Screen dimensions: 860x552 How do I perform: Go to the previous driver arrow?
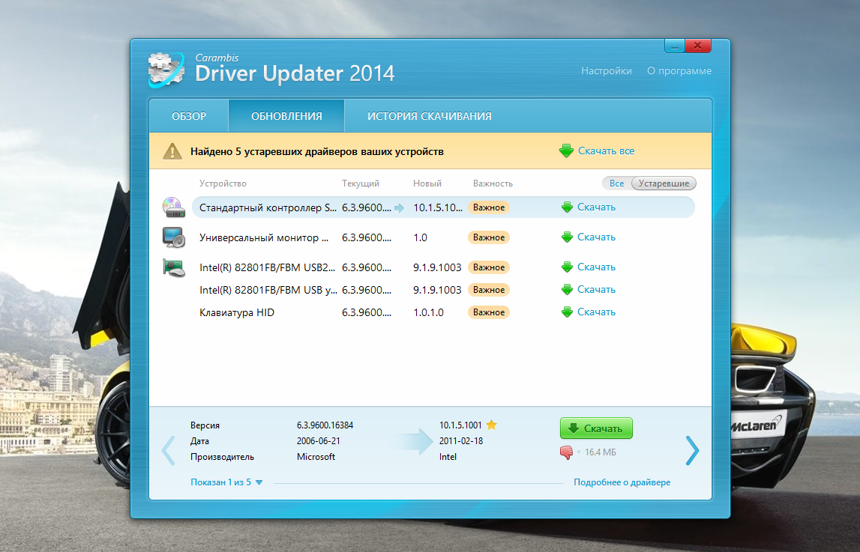[169, 450]
